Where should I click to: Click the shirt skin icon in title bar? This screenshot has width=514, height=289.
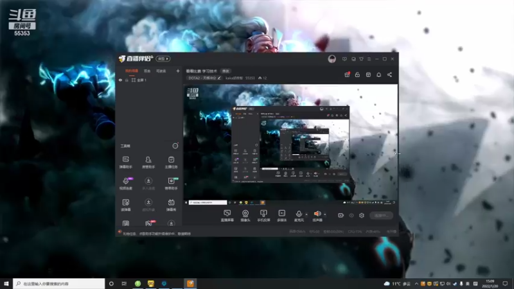tap(361, 59)
